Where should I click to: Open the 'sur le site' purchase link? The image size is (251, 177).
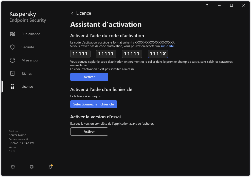point(167,46)
